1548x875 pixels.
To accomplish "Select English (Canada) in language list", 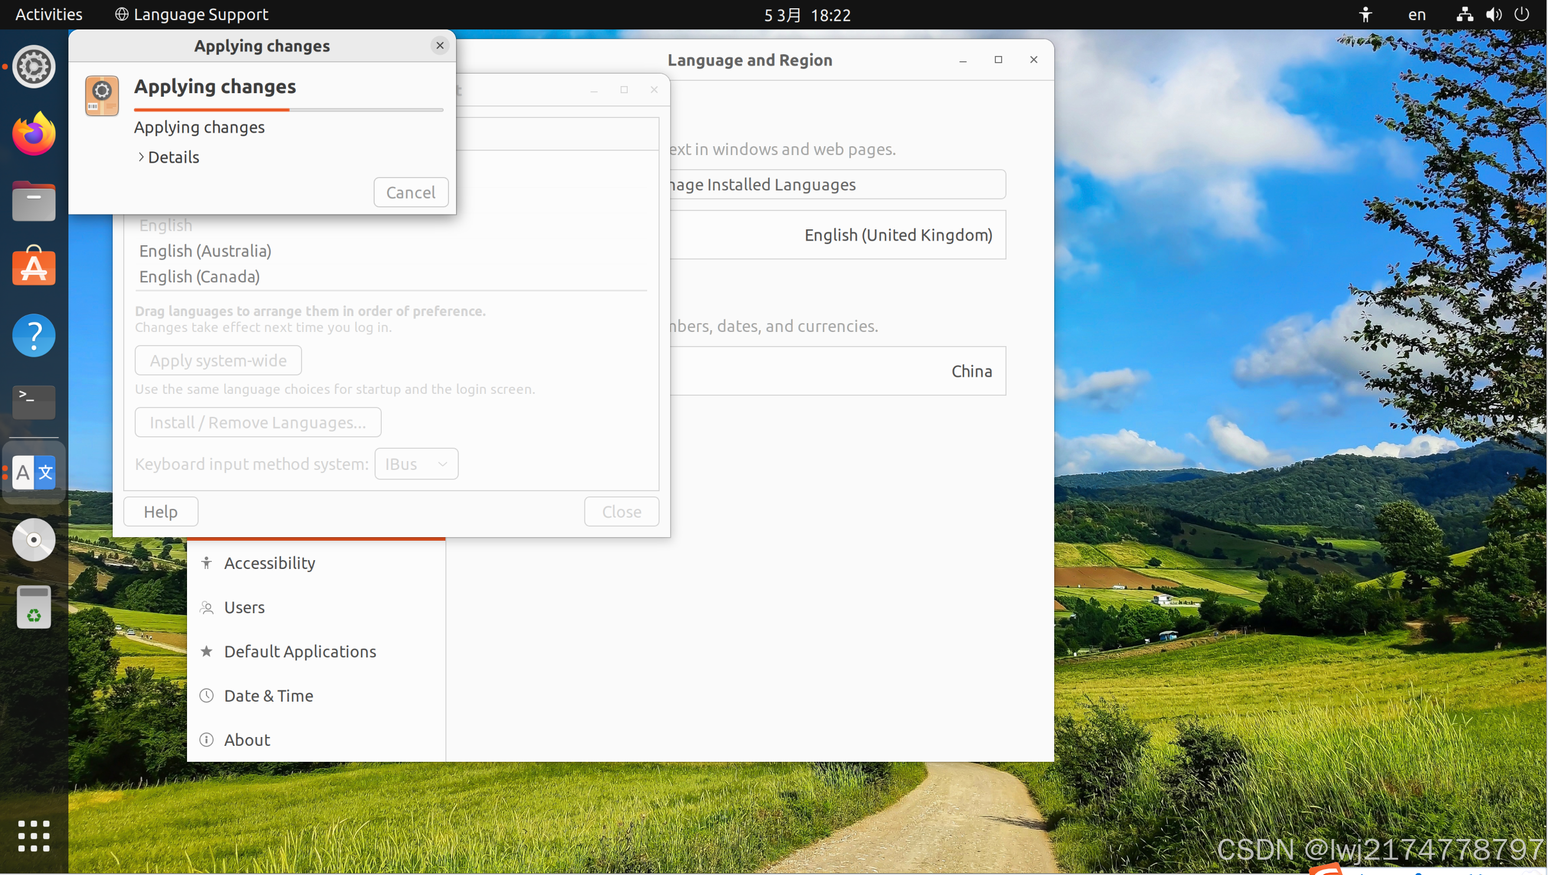I will 199,277.
